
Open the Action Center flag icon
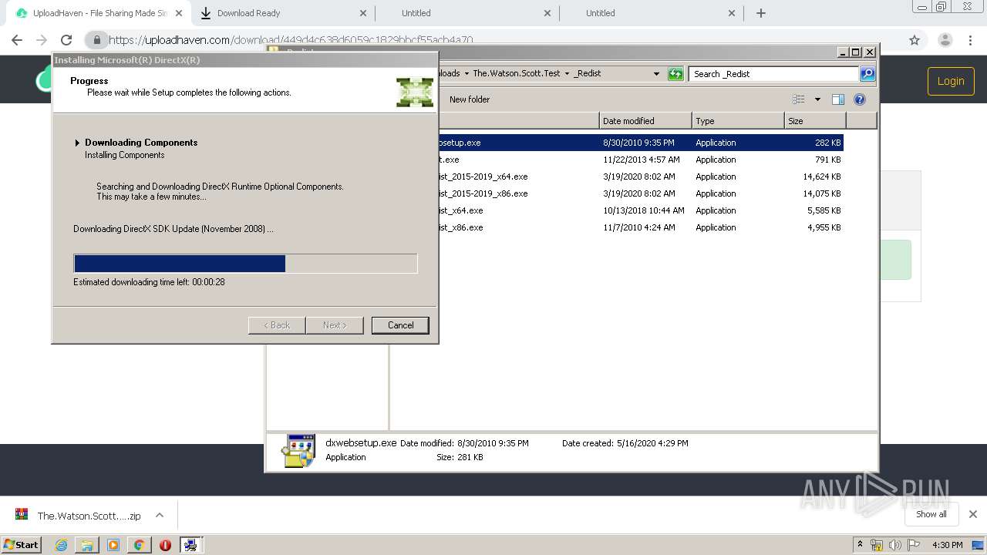[x=913, y=545]
